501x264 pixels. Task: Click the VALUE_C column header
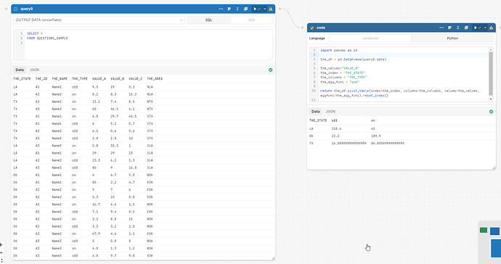[136, 79]
